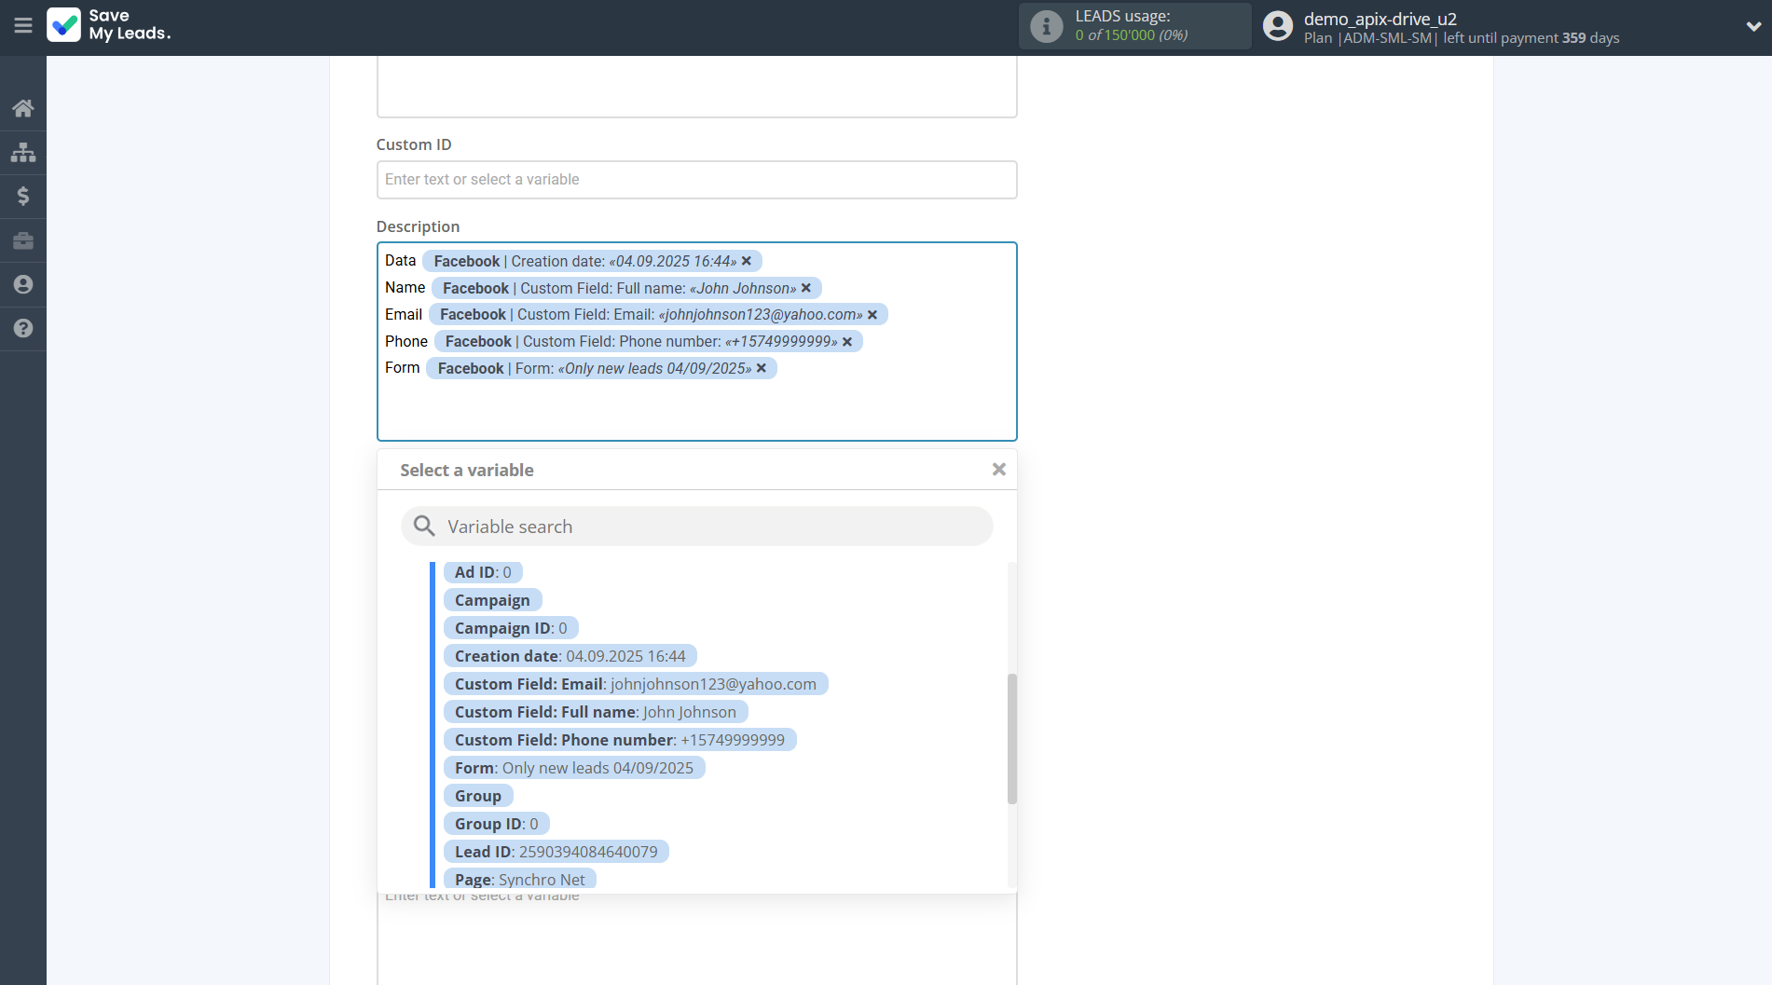Go to the Home dashboard icon
Image resolution: width=1772 pixels, height=985 pixels.
pos(23,108)
